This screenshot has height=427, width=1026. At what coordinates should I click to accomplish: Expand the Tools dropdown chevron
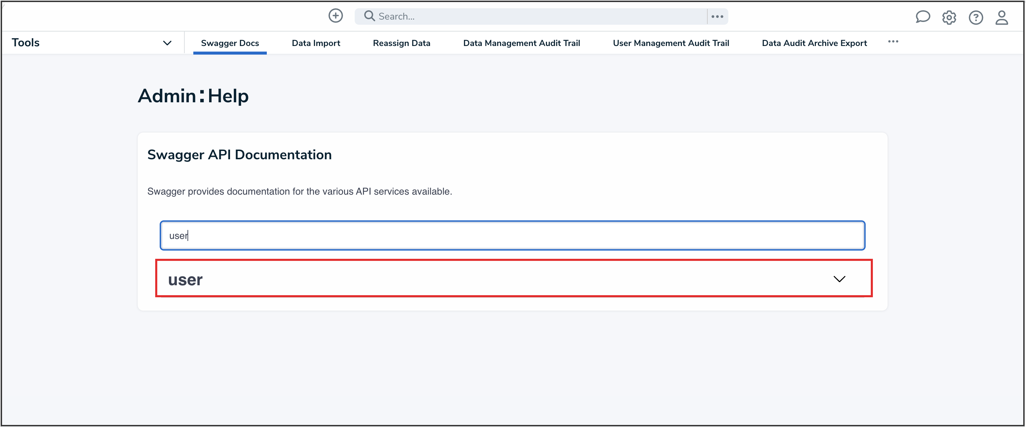click(167, 43)
